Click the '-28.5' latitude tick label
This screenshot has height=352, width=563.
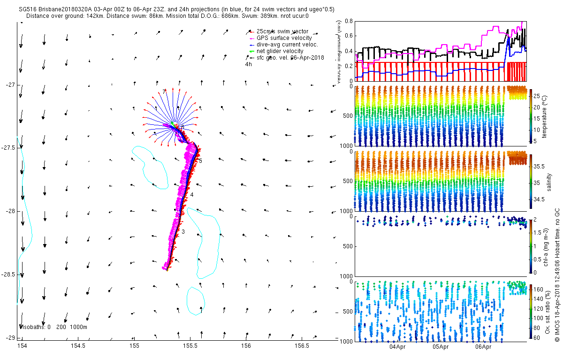click(x=8, y=275)
